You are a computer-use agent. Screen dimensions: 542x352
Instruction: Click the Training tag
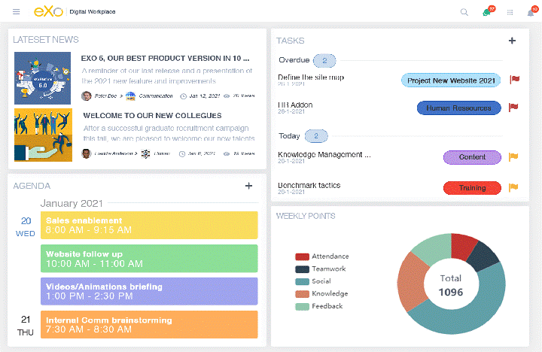click(x=472, y=188)
